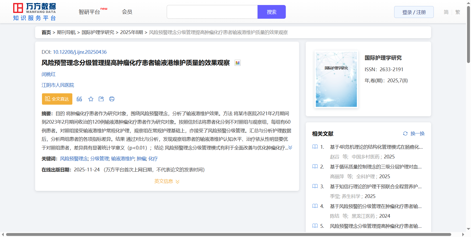Open the 全文直达 full text button
This screenshot has height=237, width=471.
coord(57,99)
